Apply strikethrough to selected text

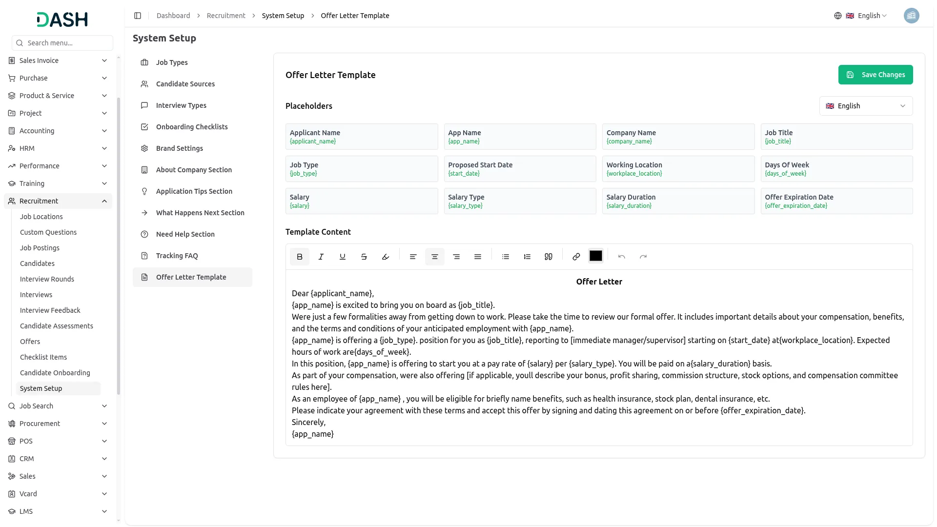pyautogui.click(x=364, y=257)
